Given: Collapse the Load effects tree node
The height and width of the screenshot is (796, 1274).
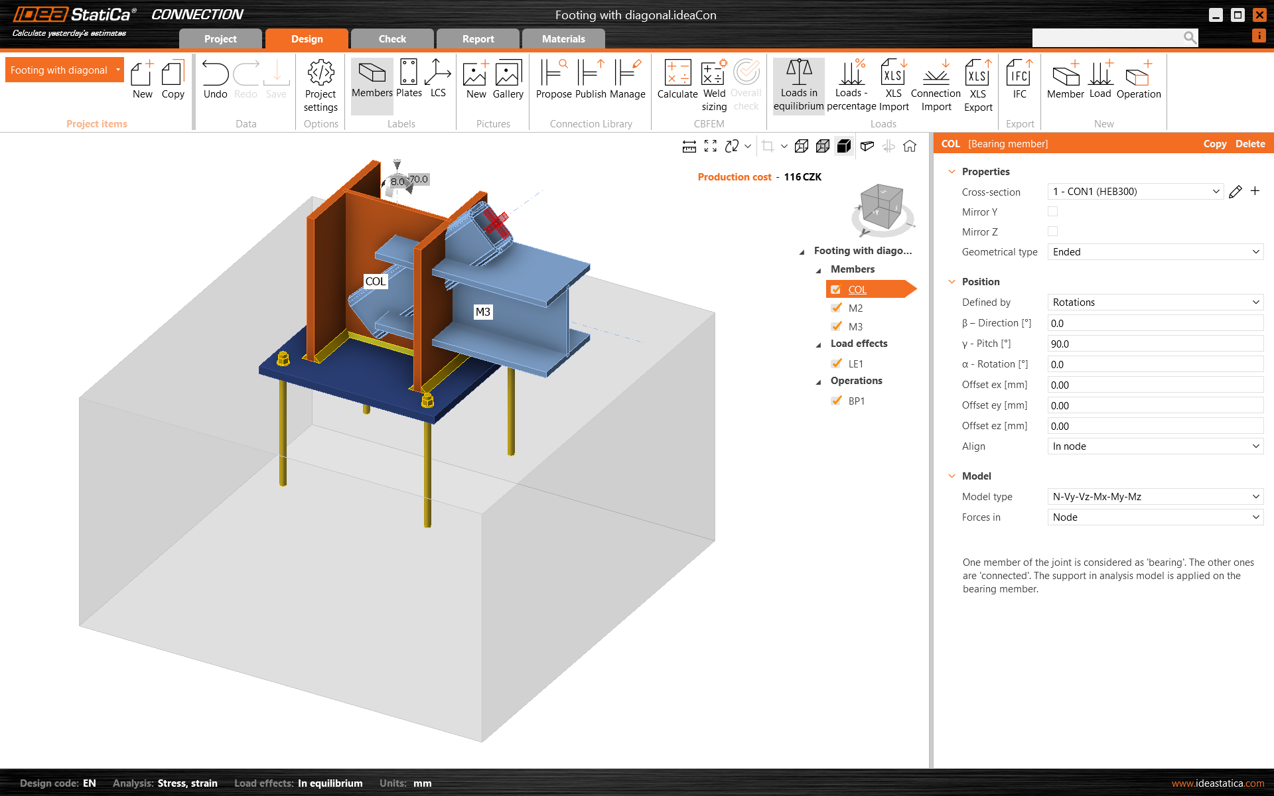Looking at the screenshot, I should click(x=819, y=344).
